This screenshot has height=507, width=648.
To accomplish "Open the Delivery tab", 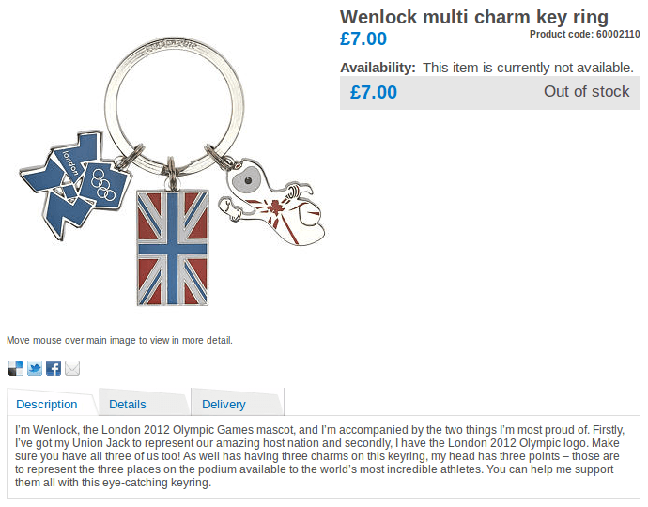I will (x=224, y=404).
